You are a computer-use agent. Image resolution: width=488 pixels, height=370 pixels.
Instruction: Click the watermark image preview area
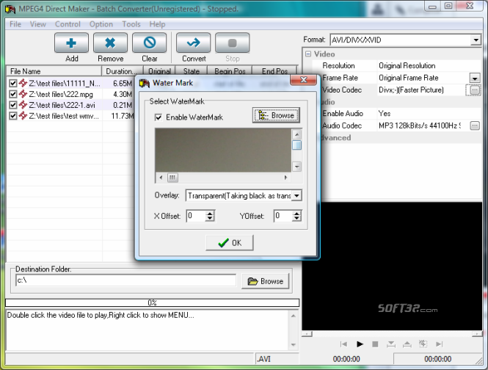point(223,150)
